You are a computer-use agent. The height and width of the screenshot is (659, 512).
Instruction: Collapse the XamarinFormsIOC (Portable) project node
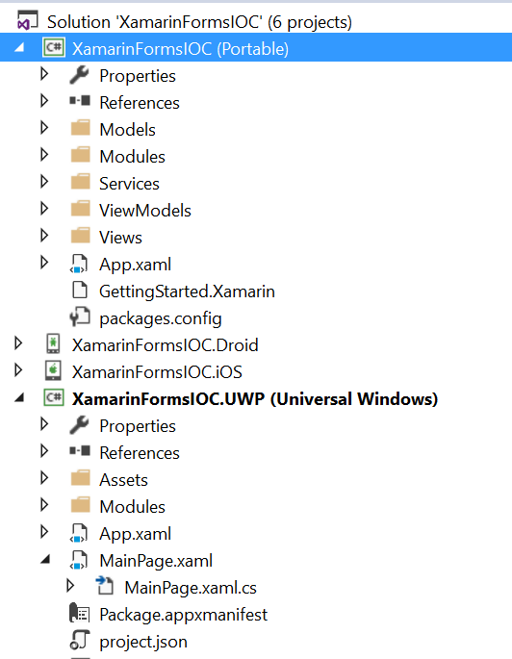point(19,48)
